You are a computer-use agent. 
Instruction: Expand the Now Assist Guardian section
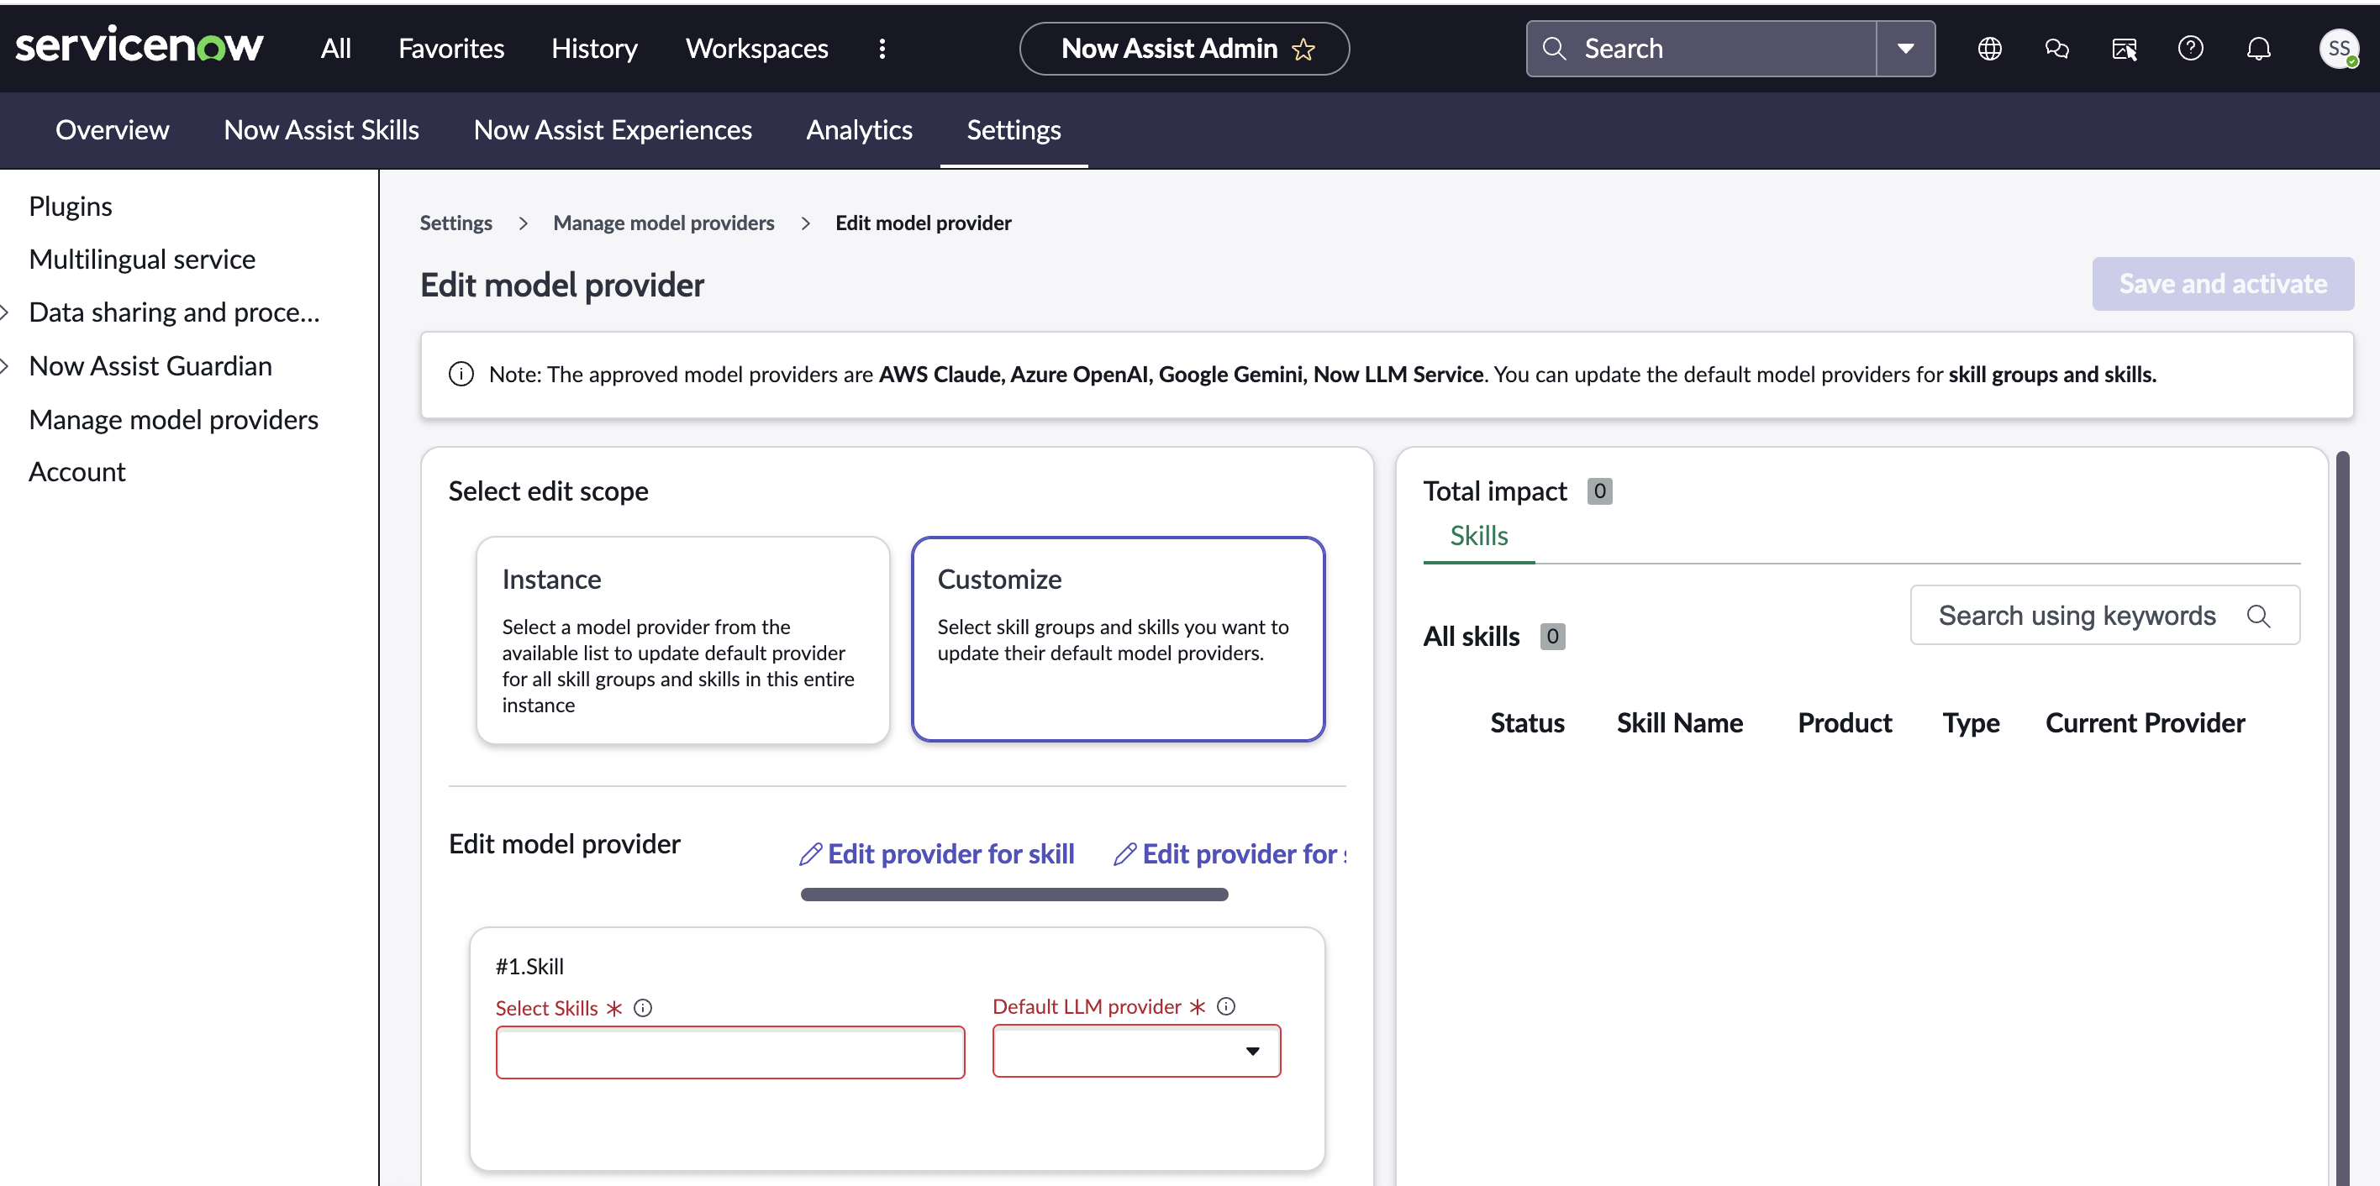tap(4, 367)
